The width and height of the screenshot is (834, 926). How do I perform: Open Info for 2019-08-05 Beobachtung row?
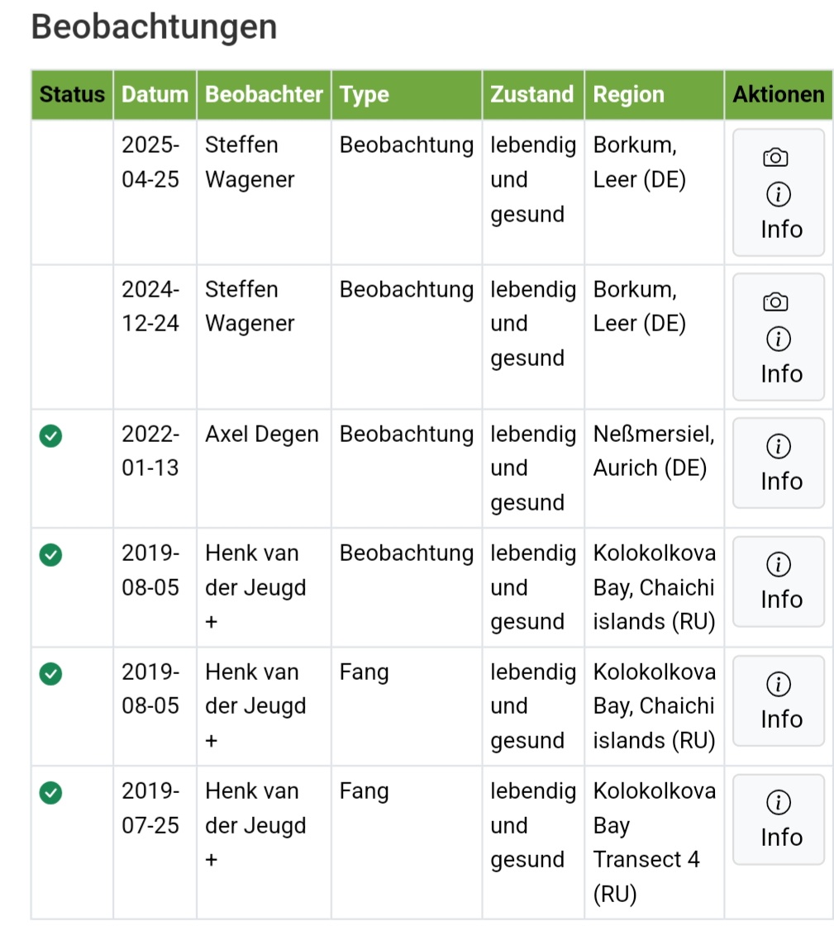[x=779, y=582]
